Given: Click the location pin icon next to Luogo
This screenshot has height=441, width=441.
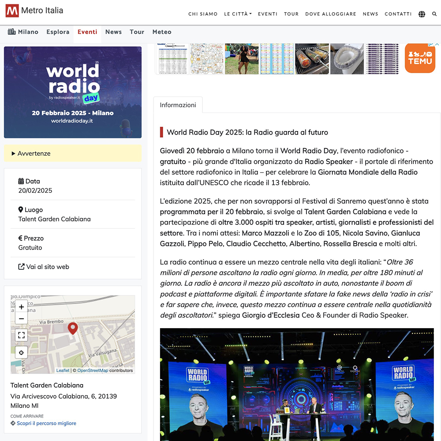Looking at the screenshot, I should coord(21,209).
